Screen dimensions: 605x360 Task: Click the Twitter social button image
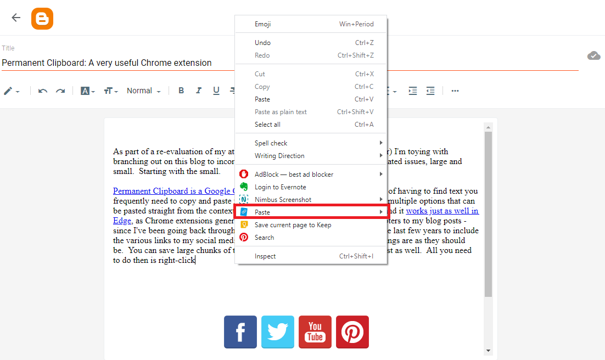[278, 332]
